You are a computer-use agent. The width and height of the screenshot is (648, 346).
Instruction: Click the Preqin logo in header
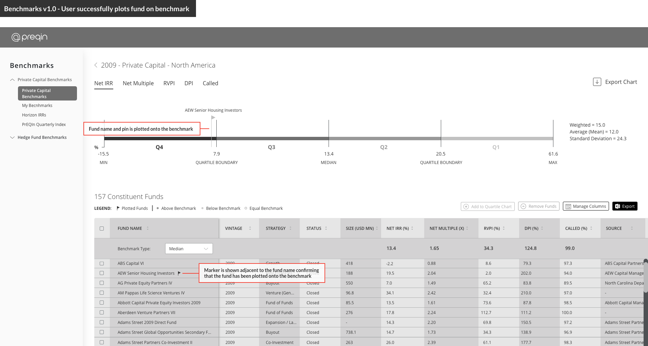coord(30,37)
